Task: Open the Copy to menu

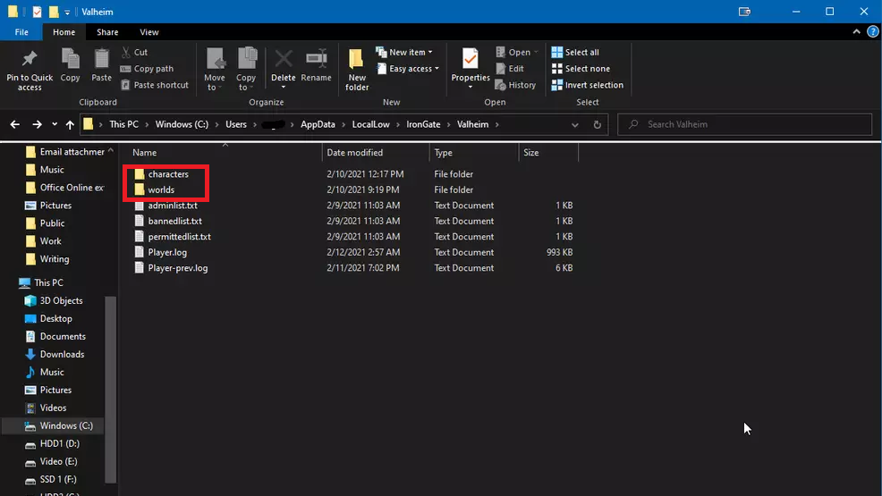Action: 246,69
